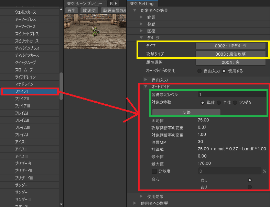Viewport: 270px width, 207px height.
Task: Show hidden tabs with the tab overflow arrow
Action: tap(116, 3)
